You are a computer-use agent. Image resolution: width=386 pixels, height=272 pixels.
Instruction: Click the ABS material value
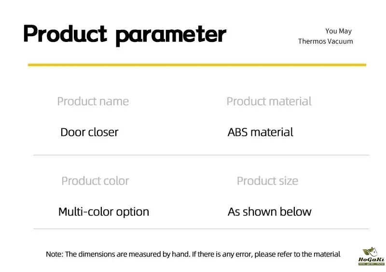pyautogui.click(x=260, y=132)
